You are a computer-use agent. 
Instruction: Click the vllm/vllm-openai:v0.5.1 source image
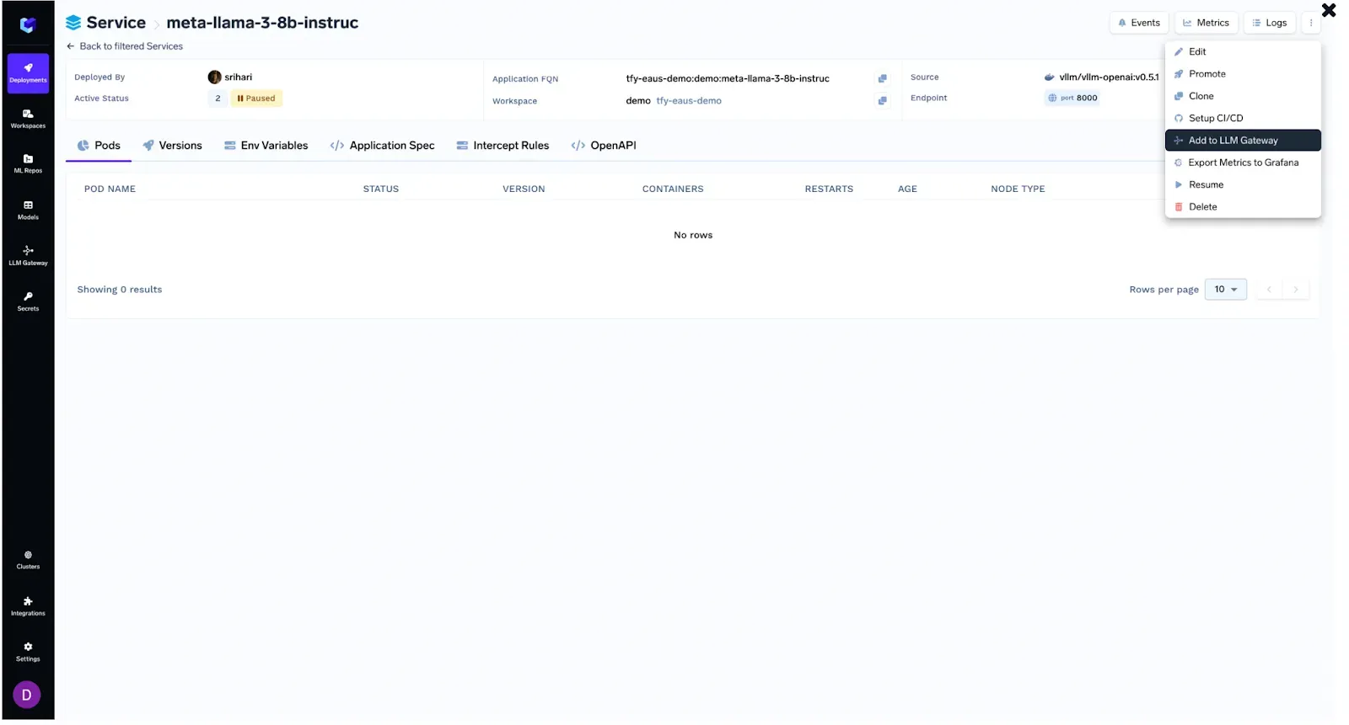click(1109, 77)
